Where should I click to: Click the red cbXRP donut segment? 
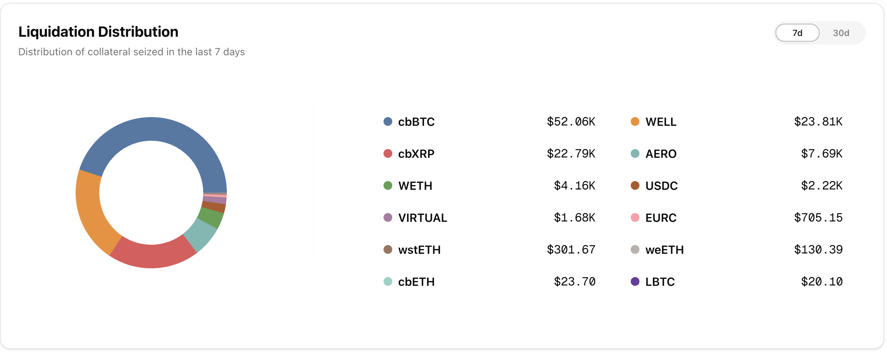(x=153, y=256)
